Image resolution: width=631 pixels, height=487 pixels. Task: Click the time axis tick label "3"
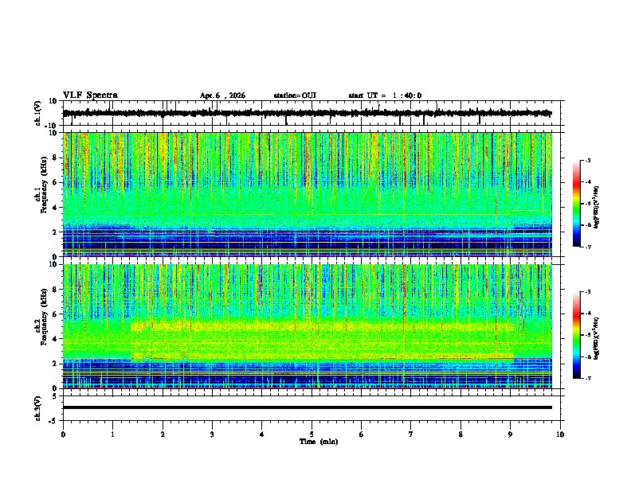(x=212, y=434)
